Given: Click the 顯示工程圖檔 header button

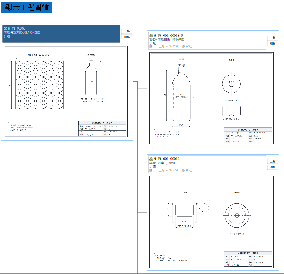Looking at the screenshot, I should pyautogui.click(x=27, y=8).
